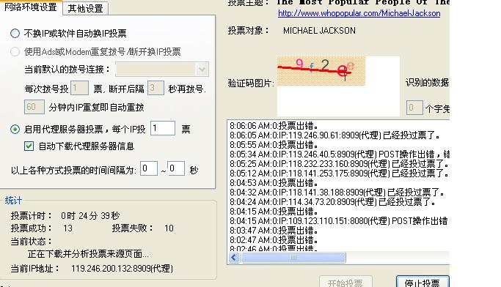This screenshot has height=287, width=501.
Task: Click the 每个IP投 votes input field
Action: (163, 128)
